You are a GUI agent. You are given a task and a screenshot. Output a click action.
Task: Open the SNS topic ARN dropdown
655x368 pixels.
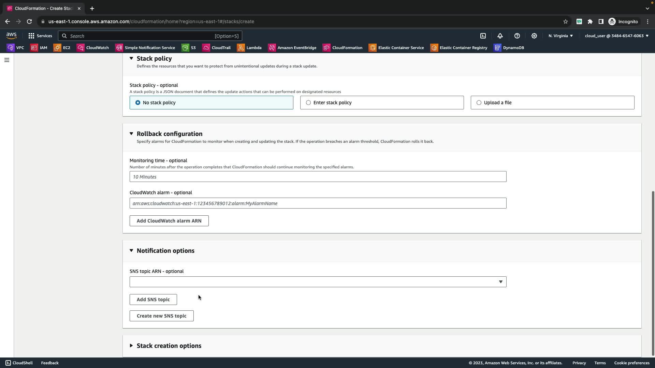point(318,282)
